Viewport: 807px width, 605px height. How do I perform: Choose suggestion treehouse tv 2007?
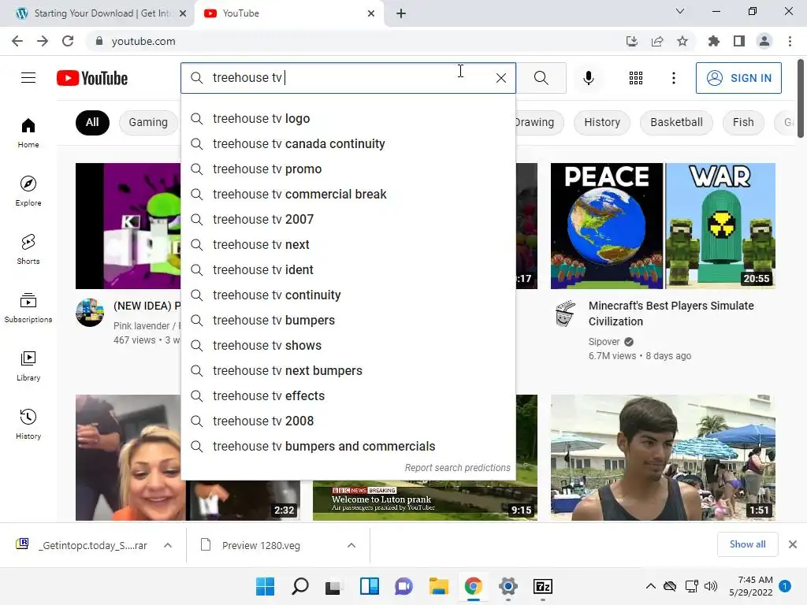348,219
